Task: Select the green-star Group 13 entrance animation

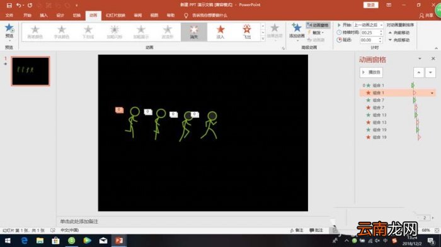Action: click(397, 115)
